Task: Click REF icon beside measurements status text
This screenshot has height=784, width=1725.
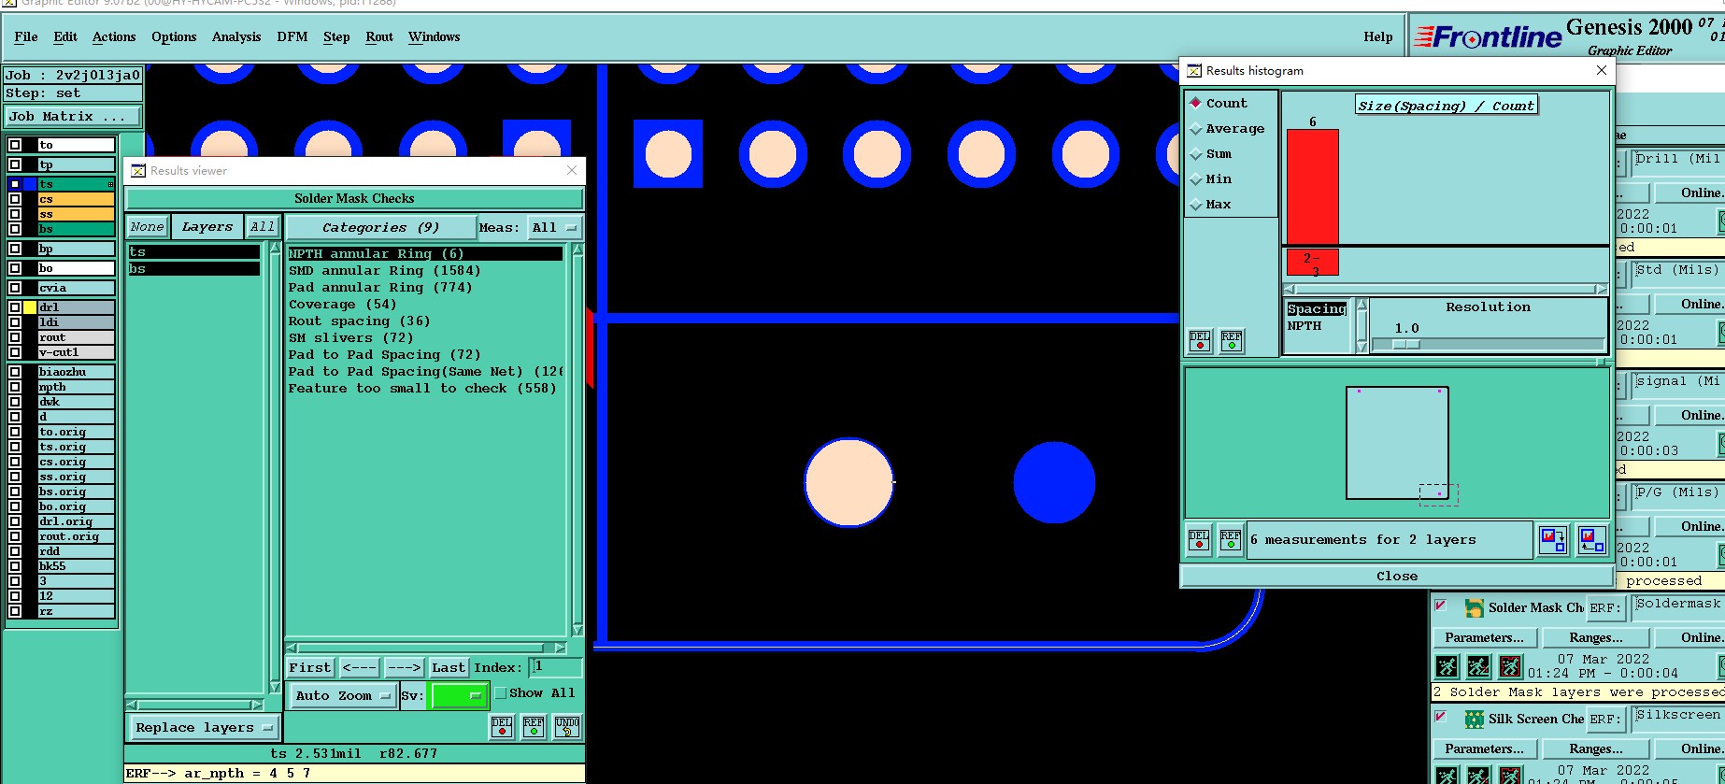Action: (1231, 540)
